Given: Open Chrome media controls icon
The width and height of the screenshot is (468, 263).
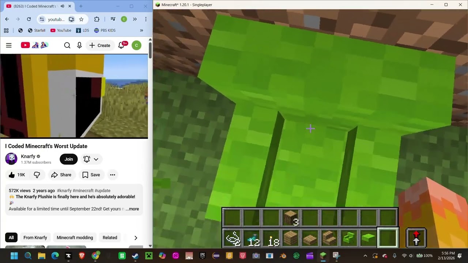Looking at the screenshot, I should 113,19.
